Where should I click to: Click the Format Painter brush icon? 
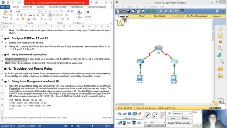tap(11, 19)
